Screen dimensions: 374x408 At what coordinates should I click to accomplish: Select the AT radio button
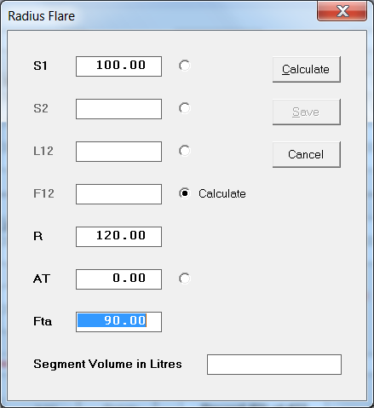185,279
